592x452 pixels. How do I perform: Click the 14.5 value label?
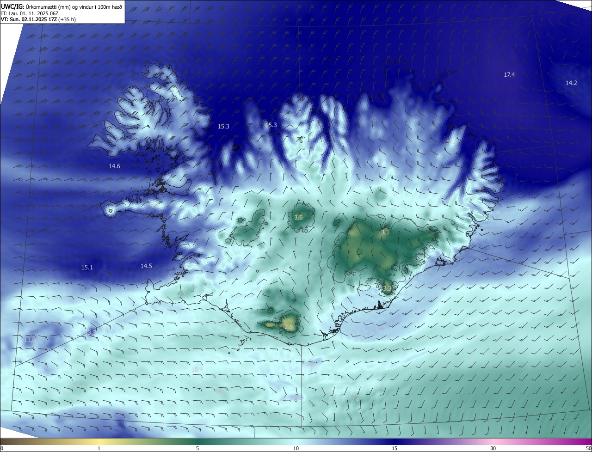[146, 266]
